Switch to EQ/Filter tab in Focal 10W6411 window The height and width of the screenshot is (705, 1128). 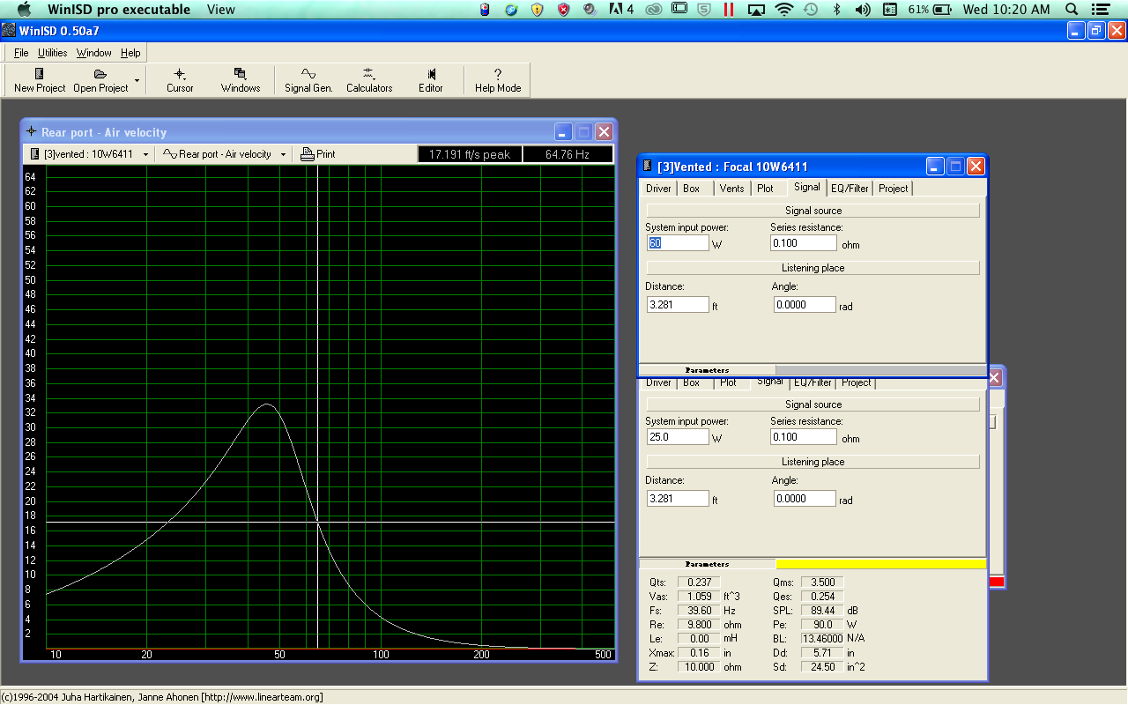[850, 189]
